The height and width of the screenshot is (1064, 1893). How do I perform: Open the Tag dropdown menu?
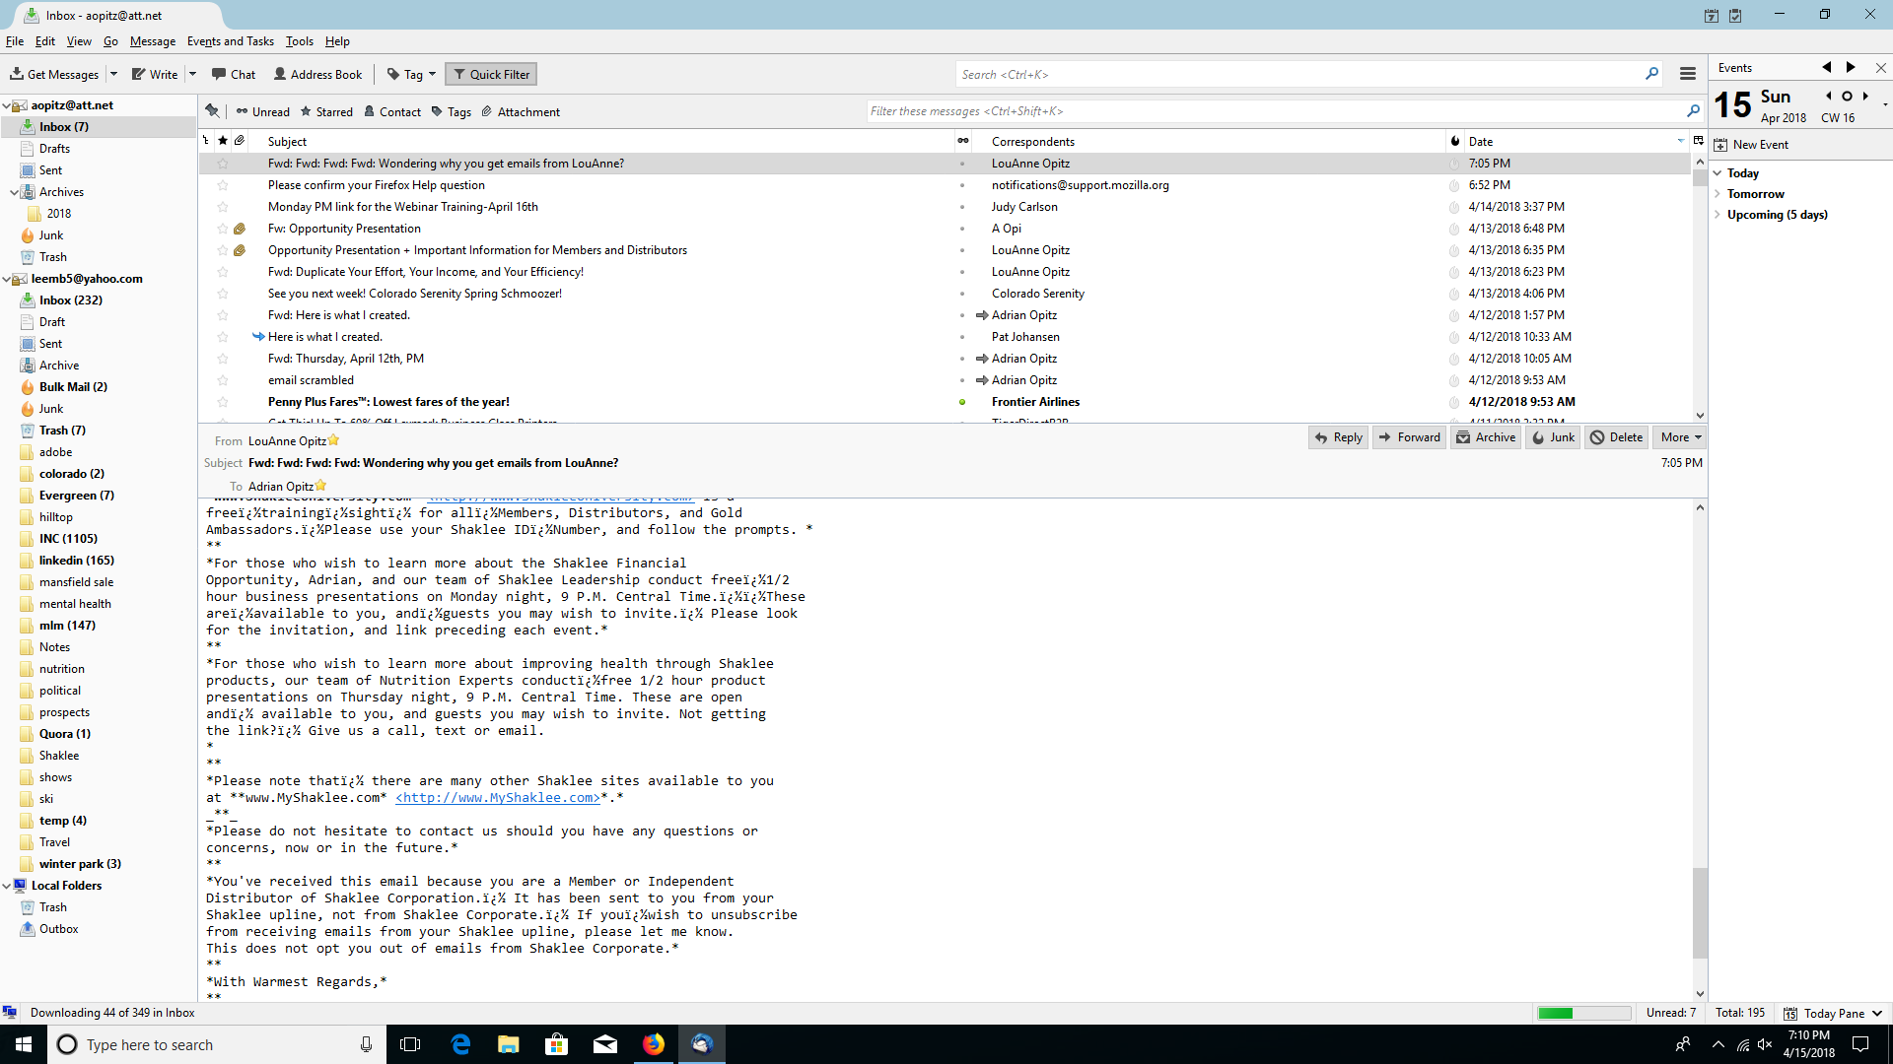tap(412, 74)
